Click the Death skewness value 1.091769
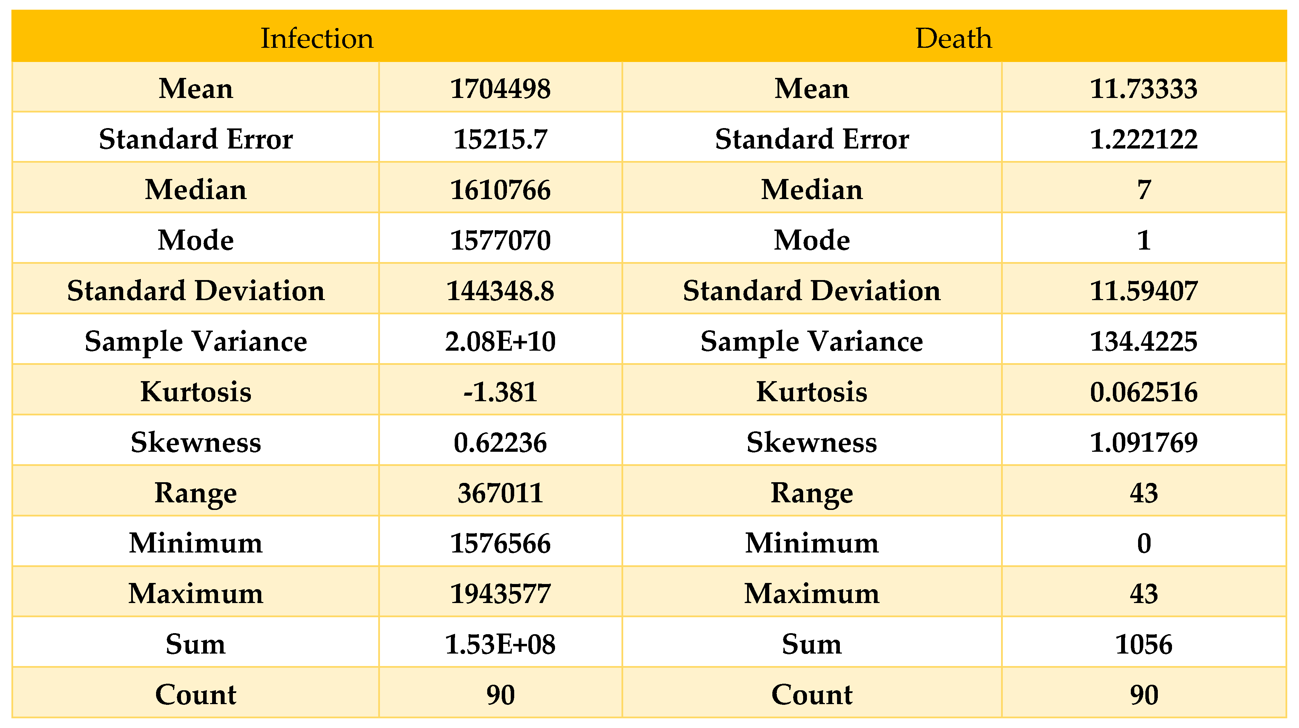The image size is (1299, 728). 1143,442
